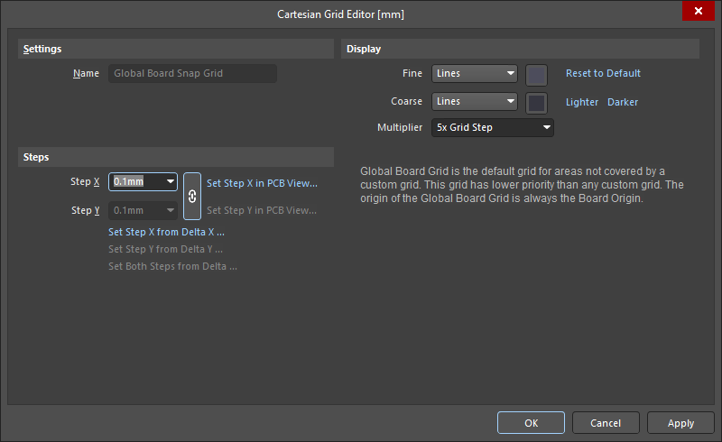Click the Fine grid color swatch
Screen dimensions: 722x442
tap(536, 75)
